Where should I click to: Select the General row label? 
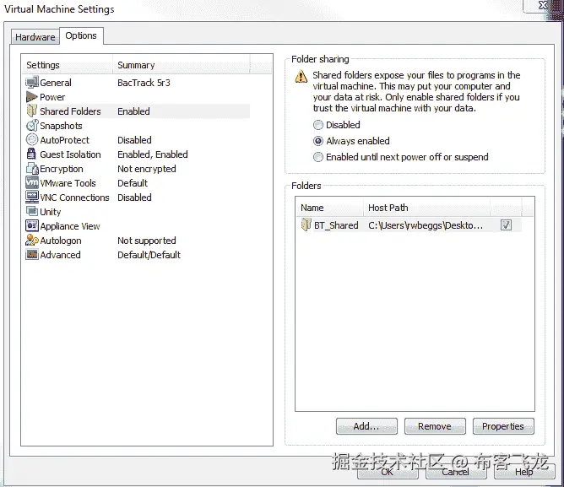point(56,83)
